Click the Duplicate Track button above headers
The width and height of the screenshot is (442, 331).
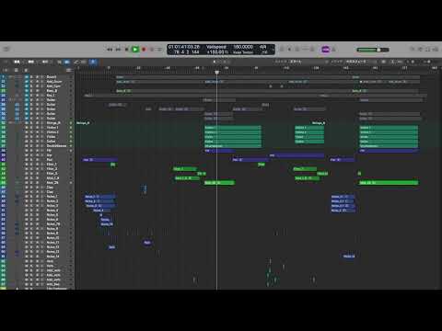(16, 71)
